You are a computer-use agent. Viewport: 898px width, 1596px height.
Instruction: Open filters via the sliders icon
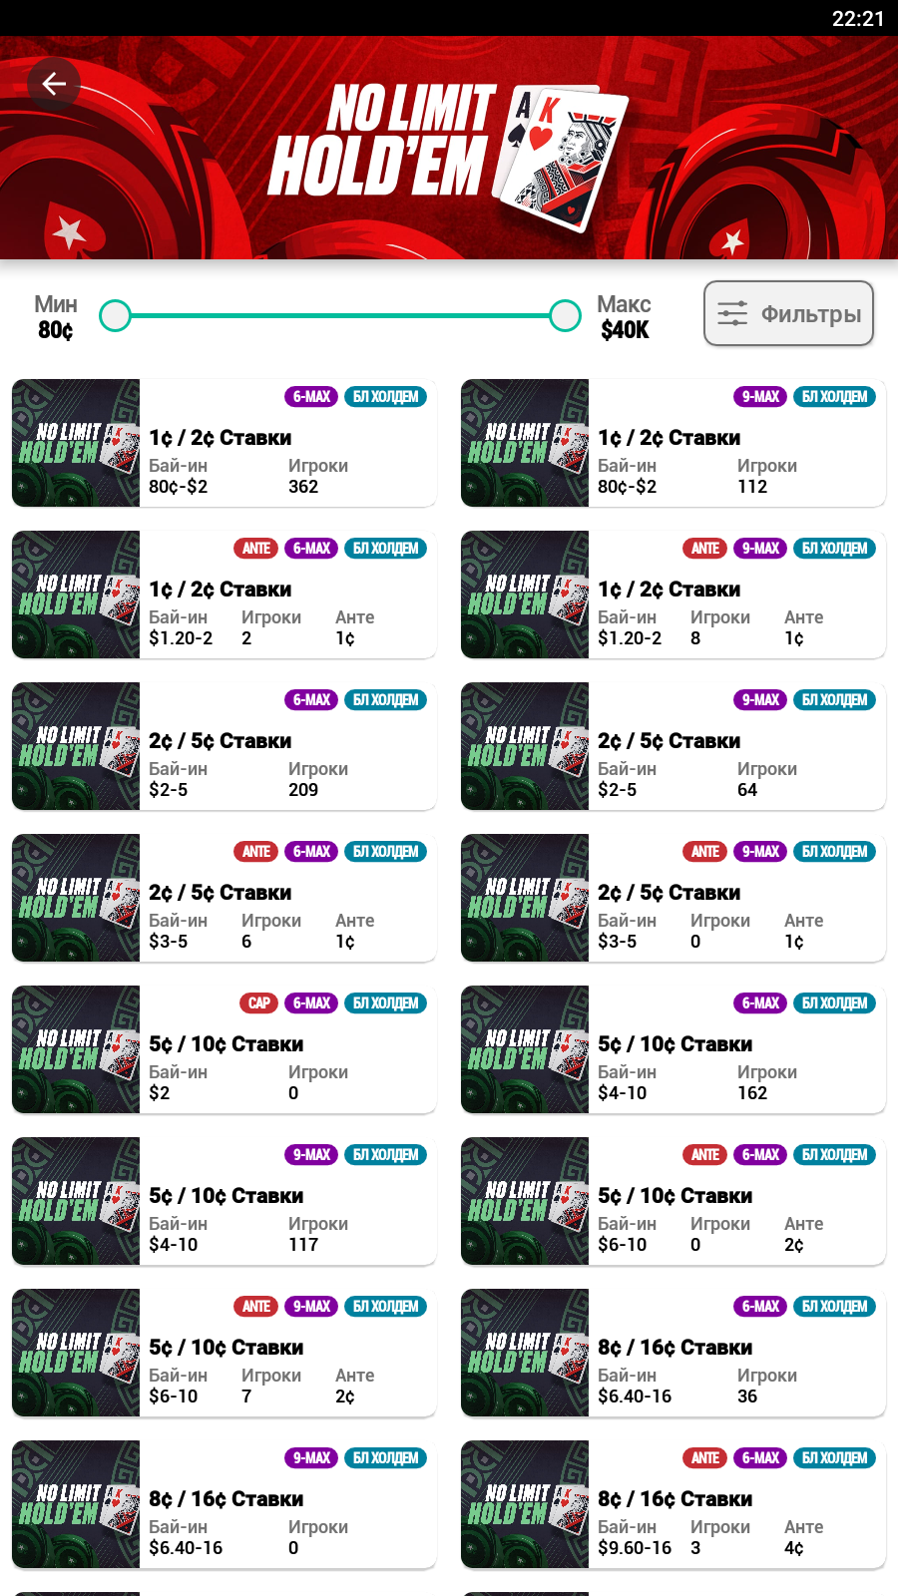point(732,313)
